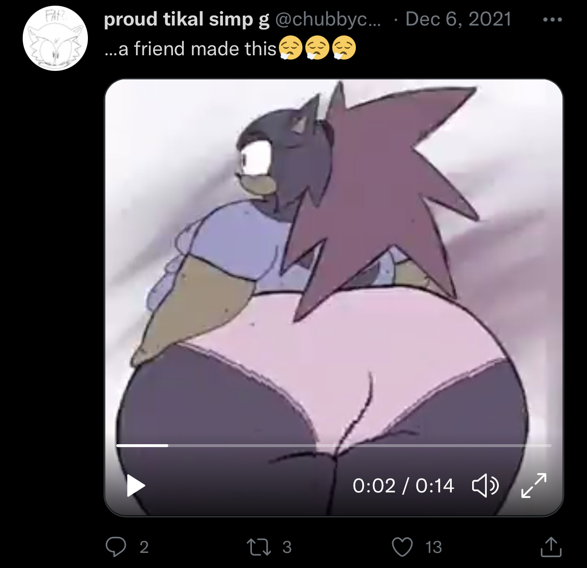587x568 pixels.
Task: Seek along the video progress bar
Action: point(334,445)
